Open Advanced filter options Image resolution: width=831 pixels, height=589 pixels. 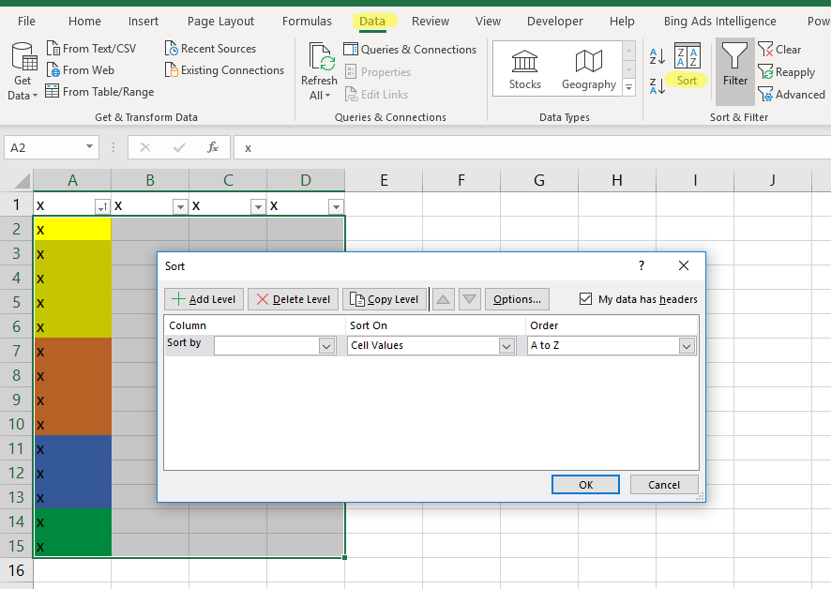pyautogui.click(x=792, y=95)
